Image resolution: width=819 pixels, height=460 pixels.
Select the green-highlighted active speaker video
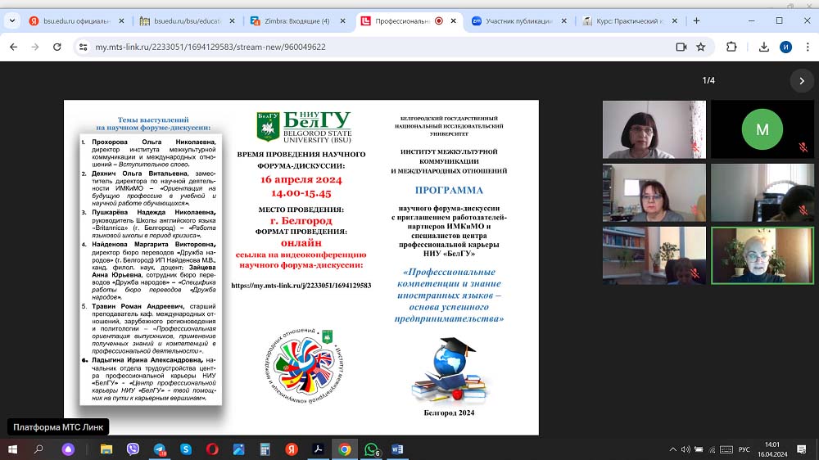pos(762,255)
